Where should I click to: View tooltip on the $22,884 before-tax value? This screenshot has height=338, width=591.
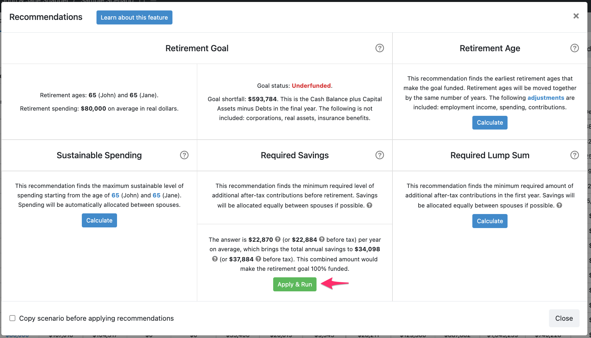[x=322, y=239]
